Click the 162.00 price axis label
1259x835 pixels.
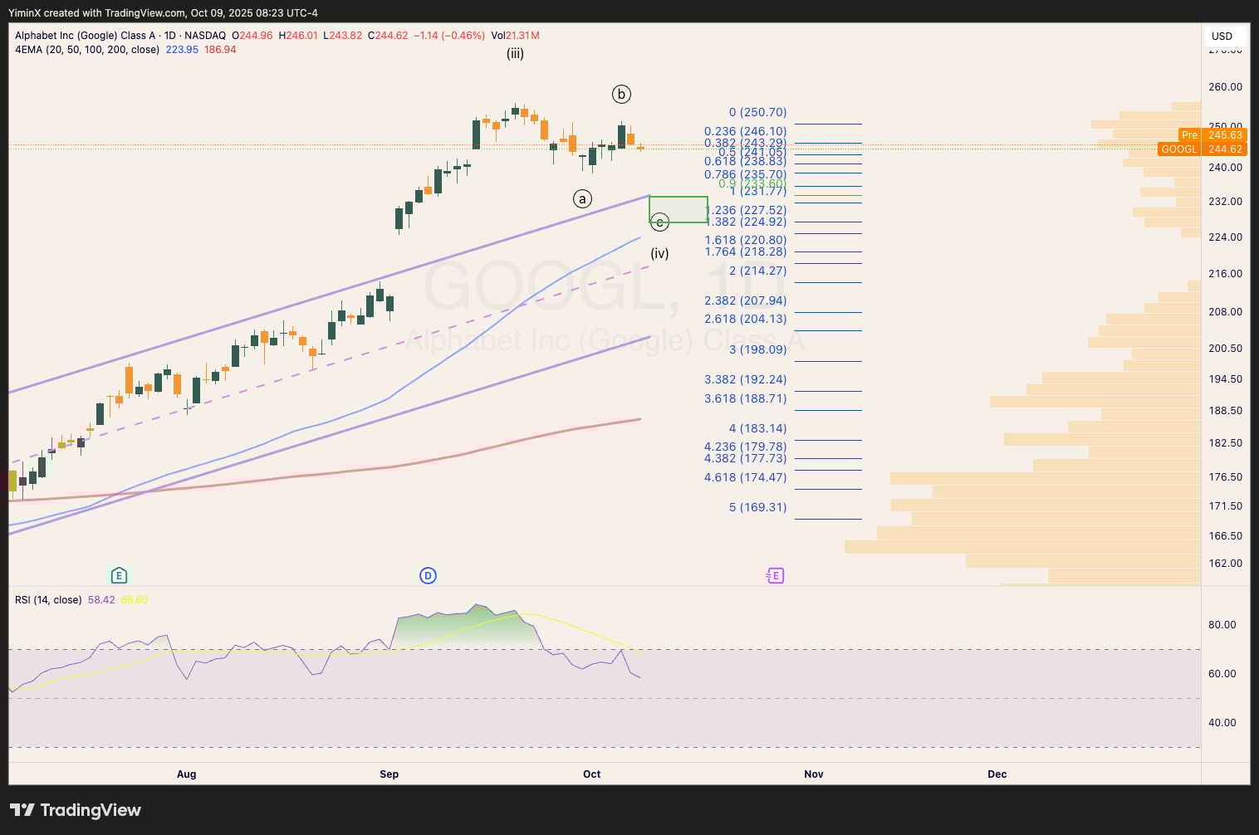coord(1226,564)
